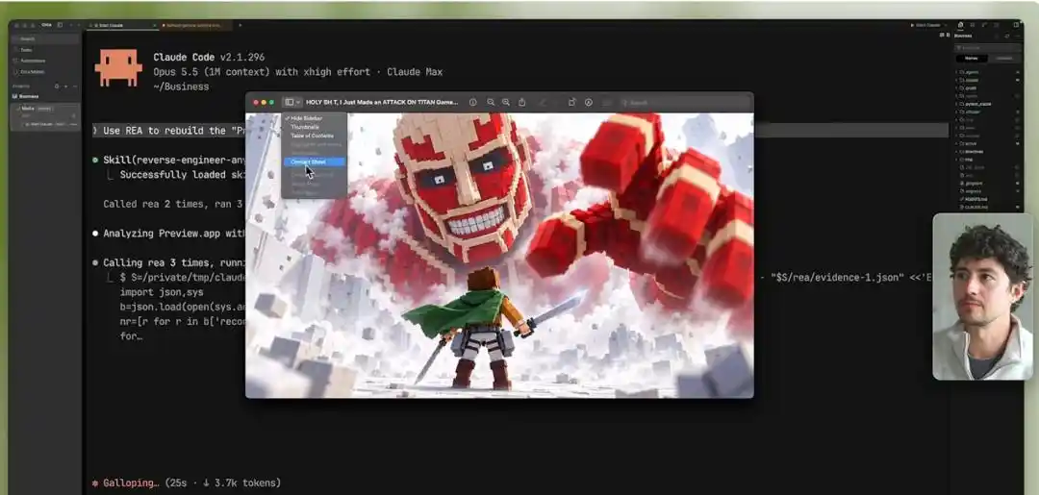Switch to the orange-titled second tab
Viewport: 1039px width, 495px height.
(195, 25)
